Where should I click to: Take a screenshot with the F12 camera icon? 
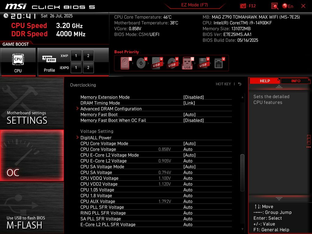[x=243, y=6]
